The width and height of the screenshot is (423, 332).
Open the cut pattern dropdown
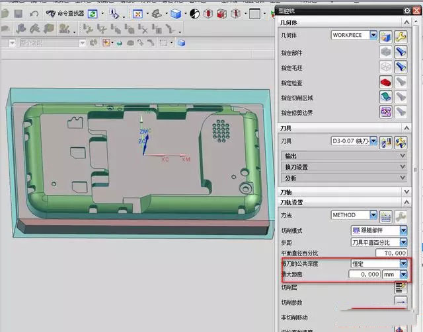pyautogui.click(x=403, y=230)
